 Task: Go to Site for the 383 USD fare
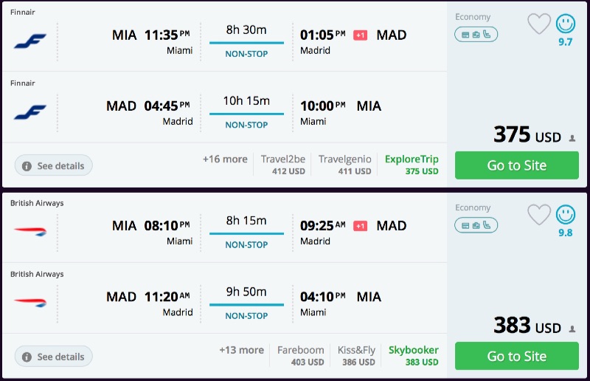click(516, 356)
